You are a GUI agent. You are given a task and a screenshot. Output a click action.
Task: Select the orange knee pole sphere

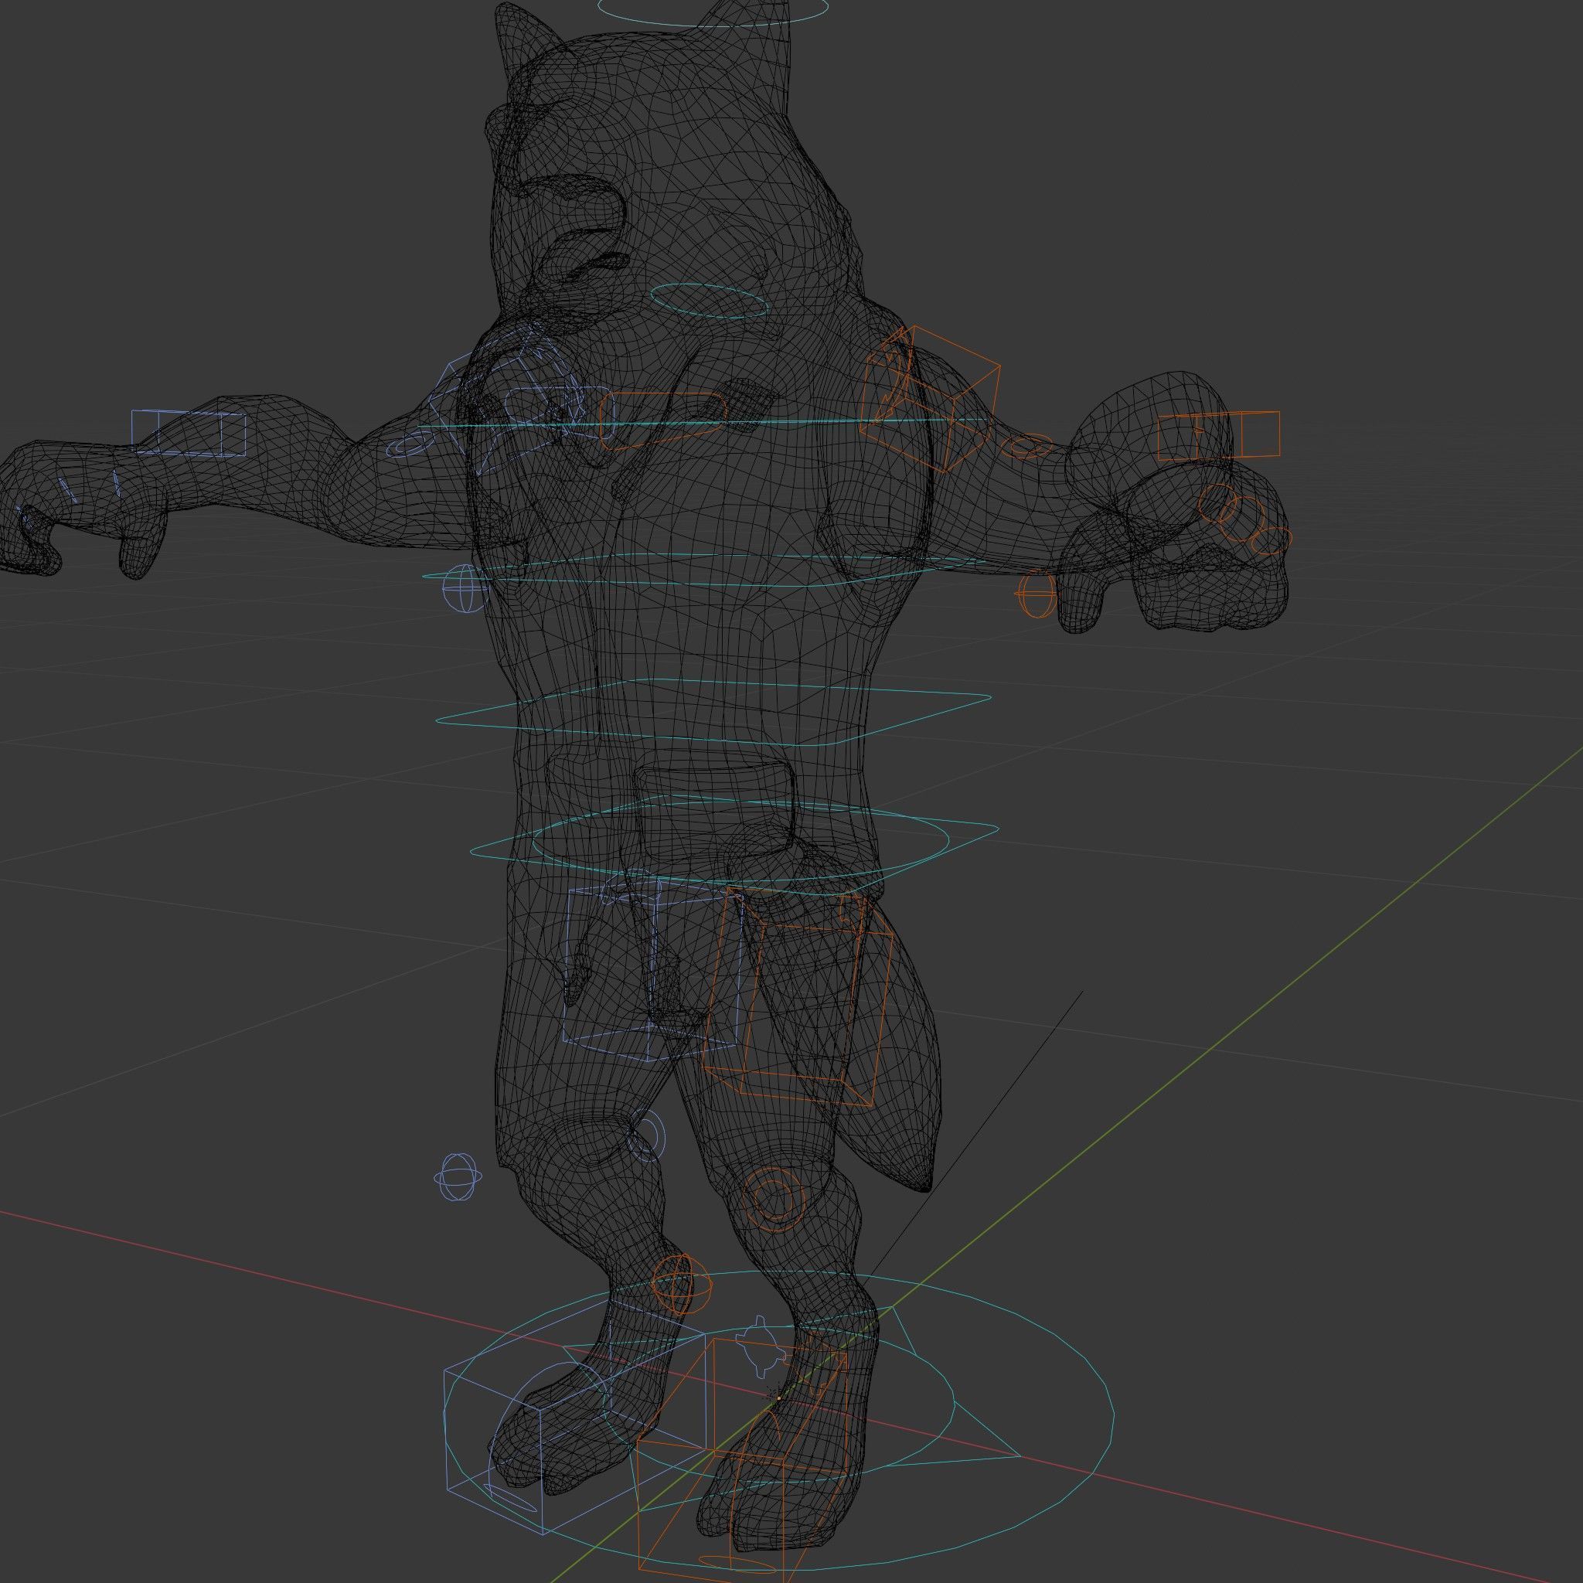[682, 1285]
